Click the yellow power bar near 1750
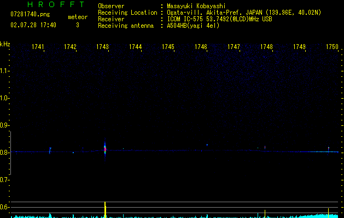Screen dimensions: 344x218 [x=329, y=213]
